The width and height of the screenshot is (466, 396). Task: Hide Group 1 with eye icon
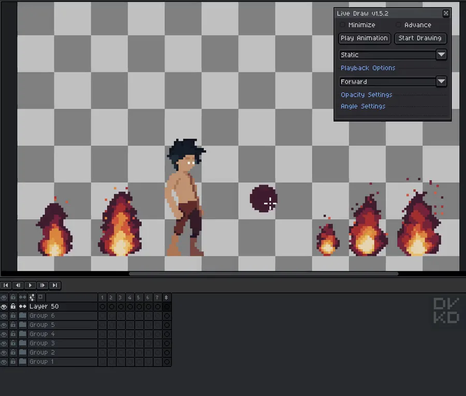tap(4, 362)
